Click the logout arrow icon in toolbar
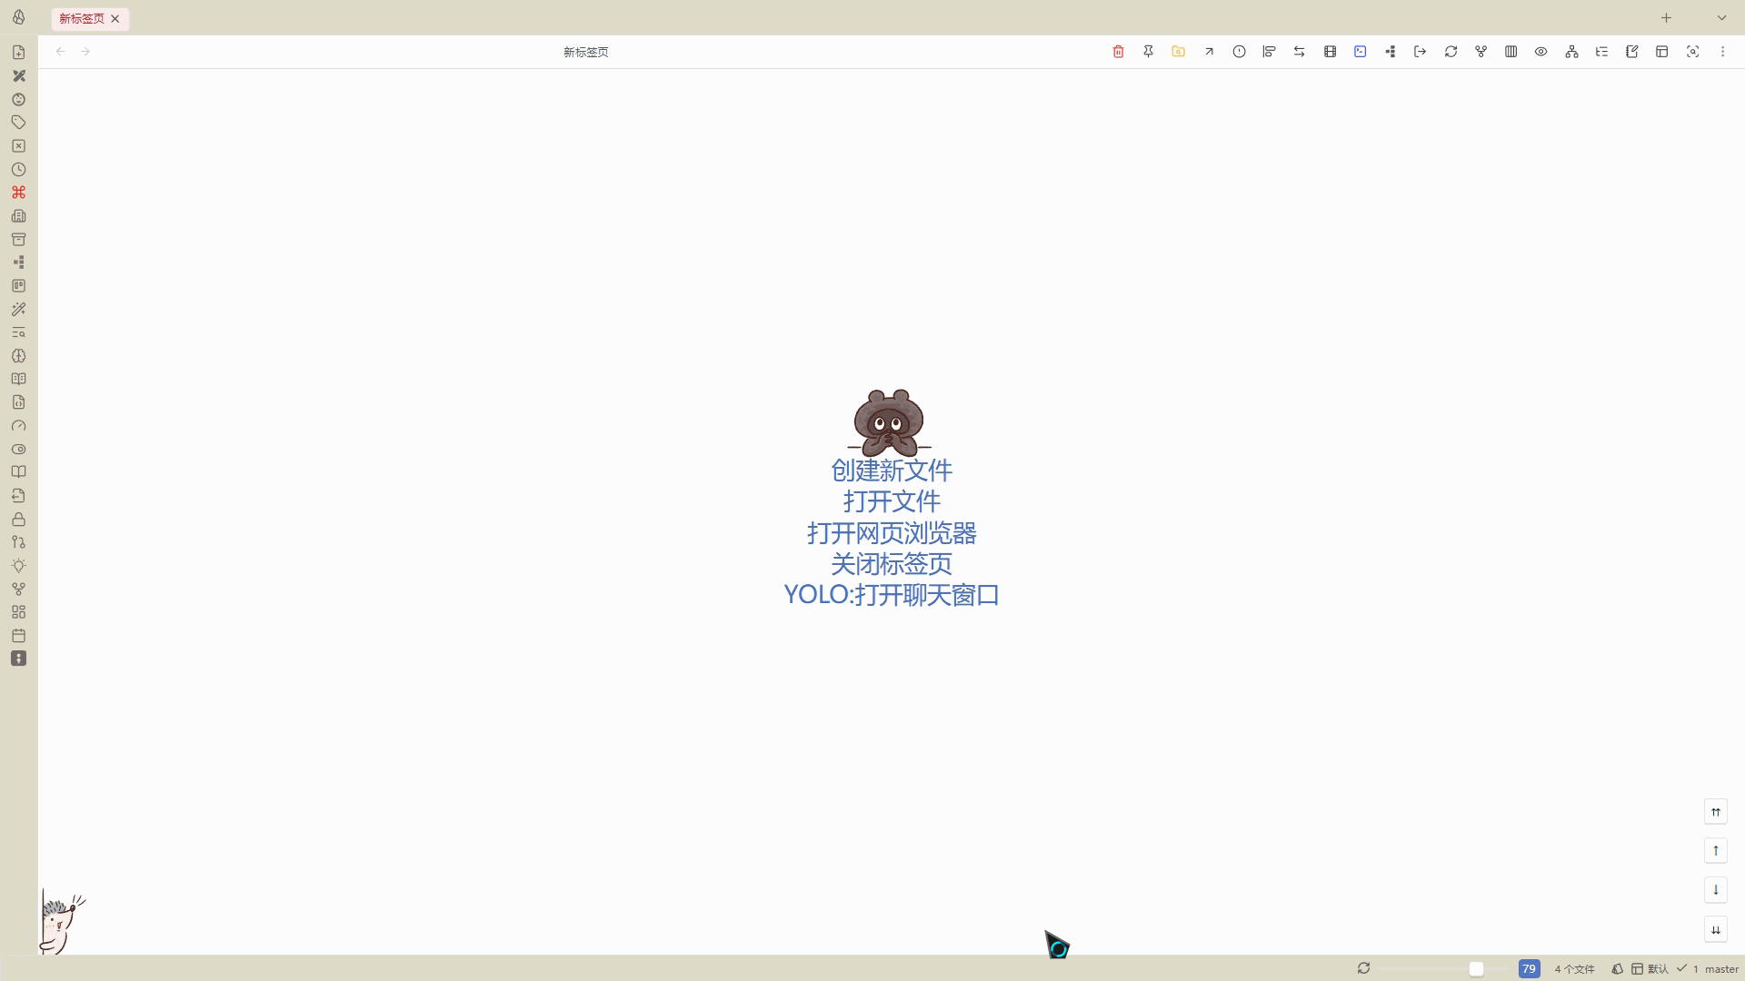This screenshot has height=981, width=1745. click(x=1421, y=52)
